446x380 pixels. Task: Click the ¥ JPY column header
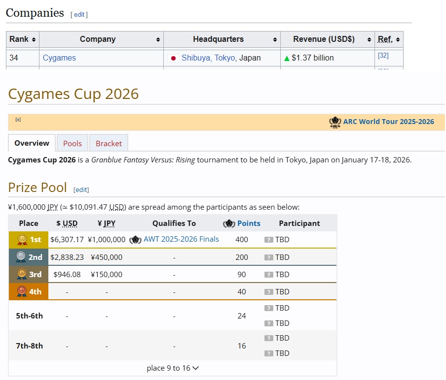point(107,223)
